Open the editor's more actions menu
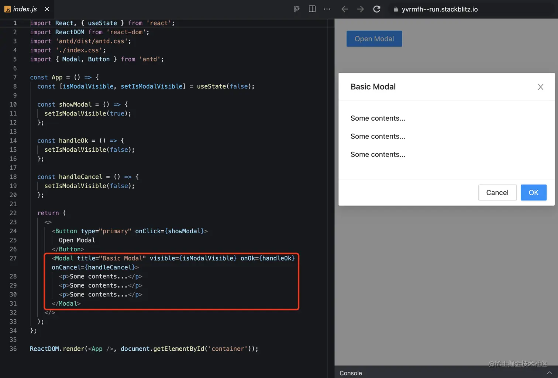The image size is (558, 378). coord(327,9)
